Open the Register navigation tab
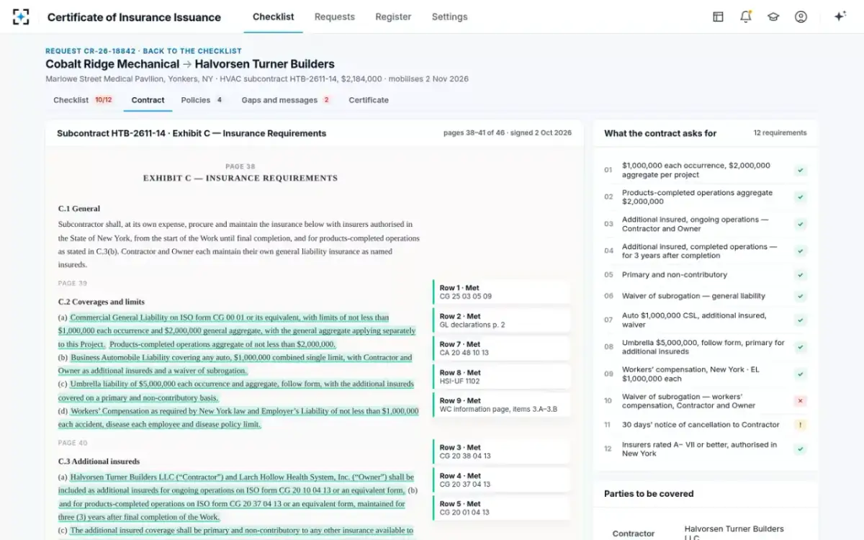This screenshot has height=540, width=864. [x=393, y=17]
